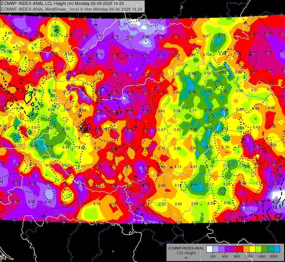The height and width of the screenshot is (262, 285).
Task: Pick the grid value 7.66
Action: [x=243, y=184]
